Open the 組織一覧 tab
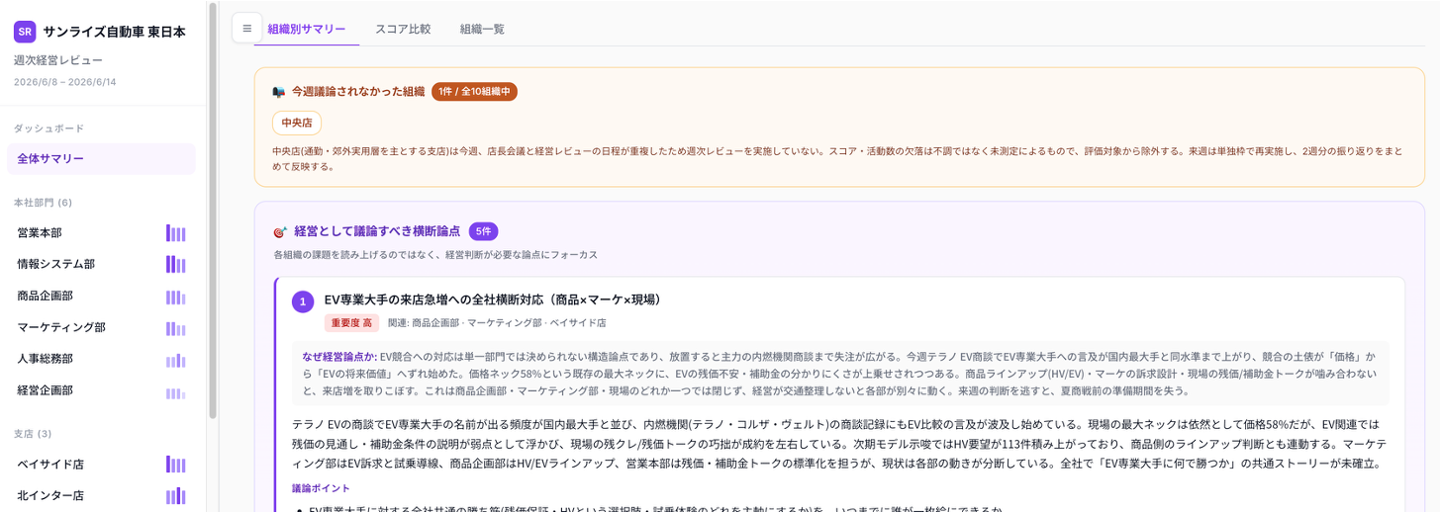The image size is (1441, 512). pyautogui.click(x=482, y=29)
